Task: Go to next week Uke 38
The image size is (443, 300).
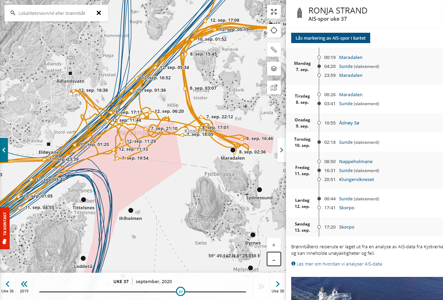Action: pos(277,287)
